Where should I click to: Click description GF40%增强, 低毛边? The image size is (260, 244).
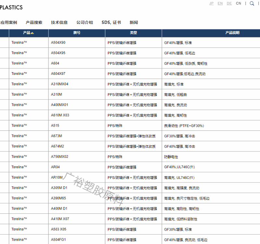(x=180, y=53)
